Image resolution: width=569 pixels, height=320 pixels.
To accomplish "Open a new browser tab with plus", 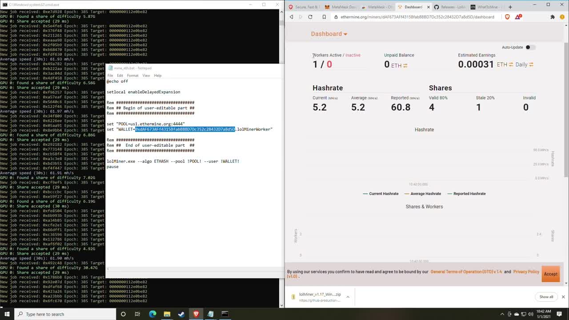I will click(510, 7).
